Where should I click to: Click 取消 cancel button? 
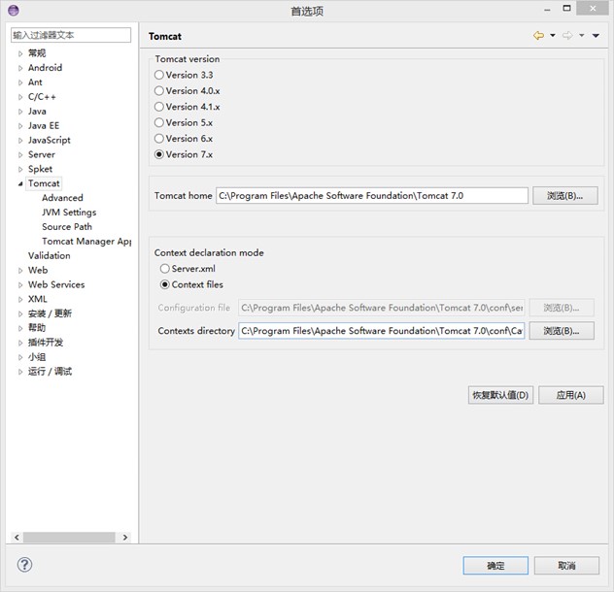(566, 566)
